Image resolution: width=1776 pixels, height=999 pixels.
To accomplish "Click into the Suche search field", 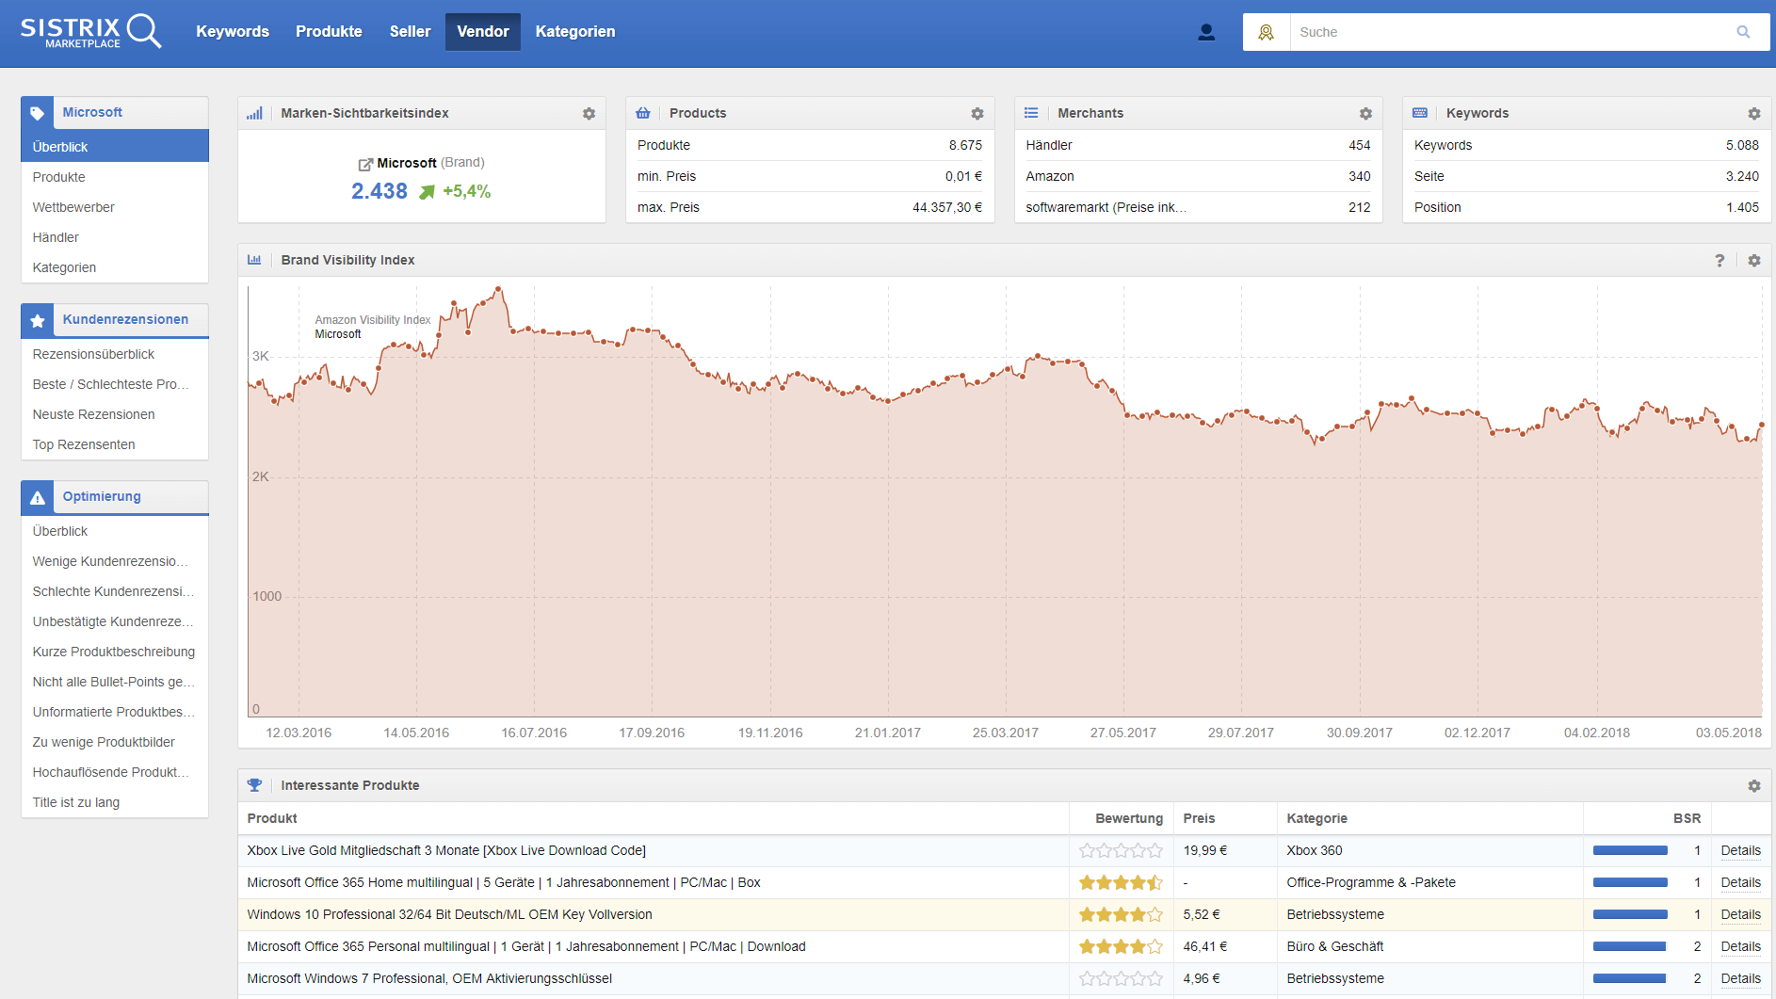I will 1507,32.
